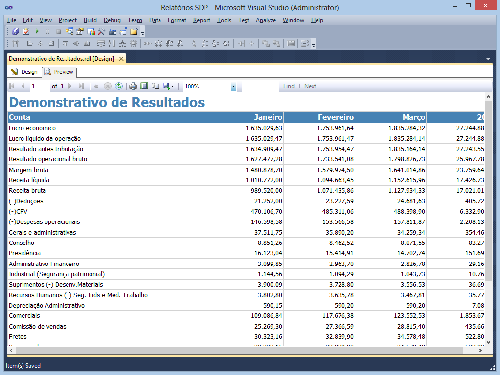
Task: Open Page Setup icon in preview toolbar
Action: pyautogui.click(x=155, y=86)
